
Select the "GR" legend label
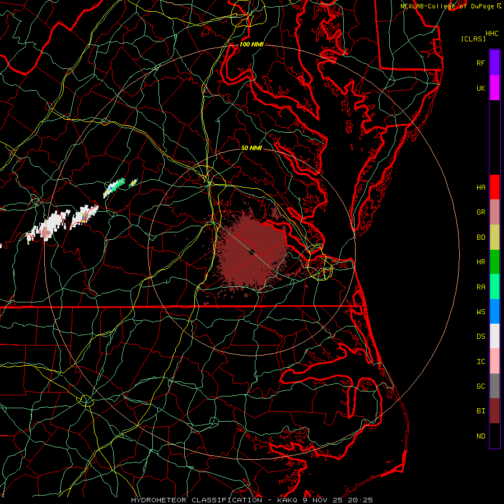tap(480, 212)
